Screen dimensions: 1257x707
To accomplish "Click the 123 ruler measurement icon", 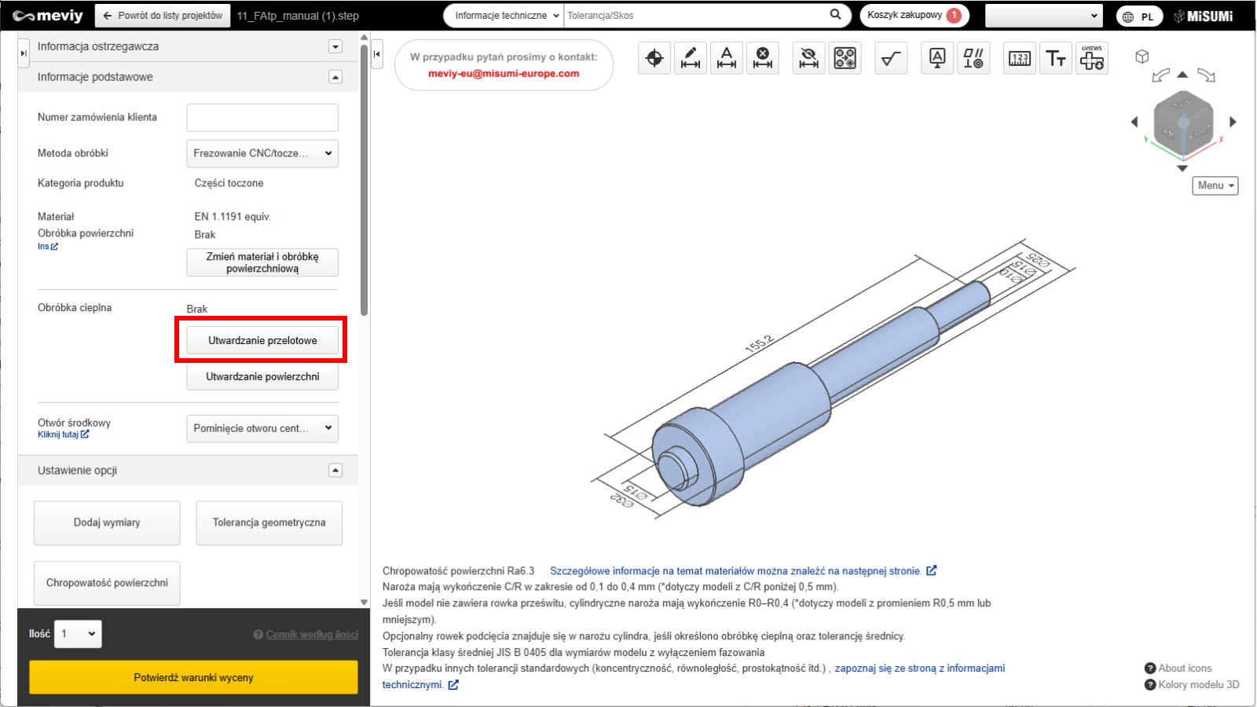I will coord(1020,58).
